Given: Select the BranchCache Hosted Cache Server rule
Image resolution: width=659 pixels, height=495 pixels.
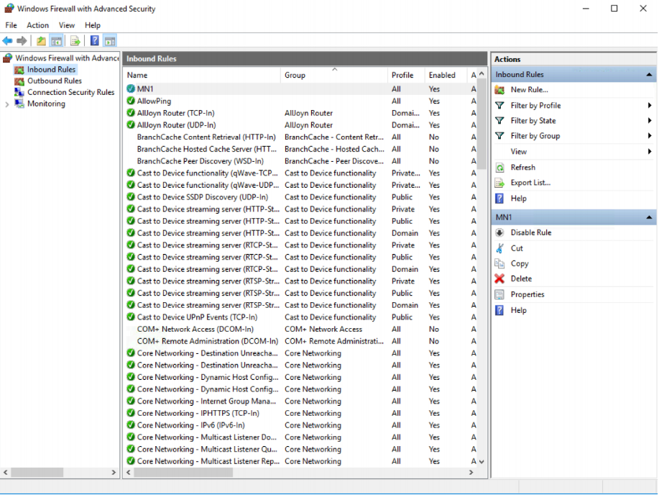Looking at the screenshot, I should (x=301, y=149).
